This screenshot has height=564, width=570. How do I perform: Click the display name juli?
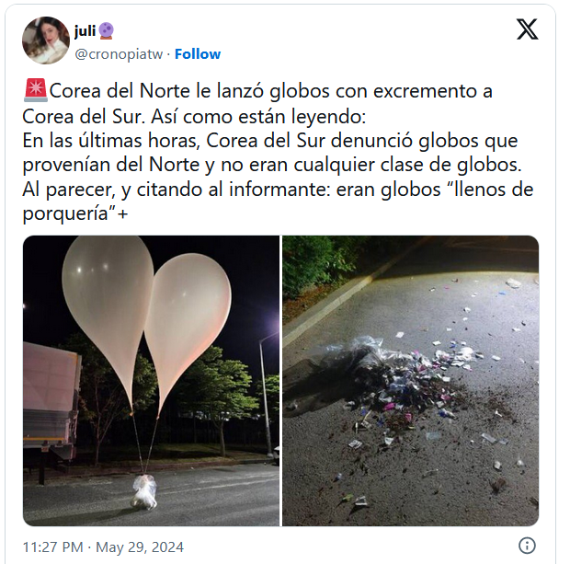(85, 31)
